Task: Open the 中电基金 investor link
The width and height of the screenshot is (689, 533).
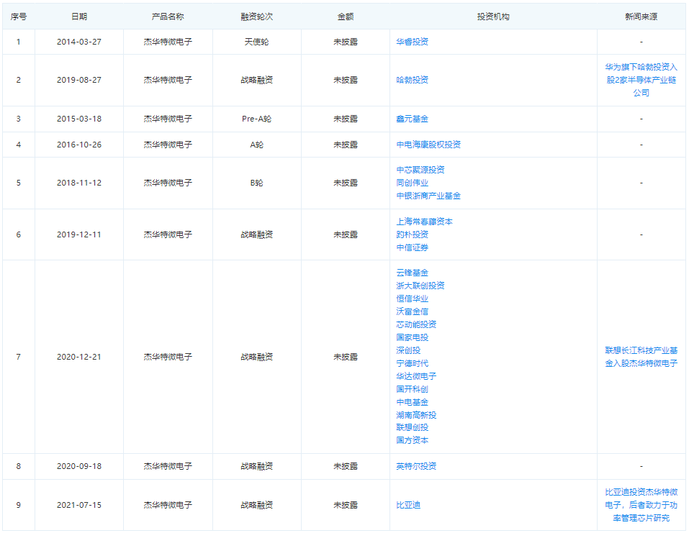Action: point(412,402)
